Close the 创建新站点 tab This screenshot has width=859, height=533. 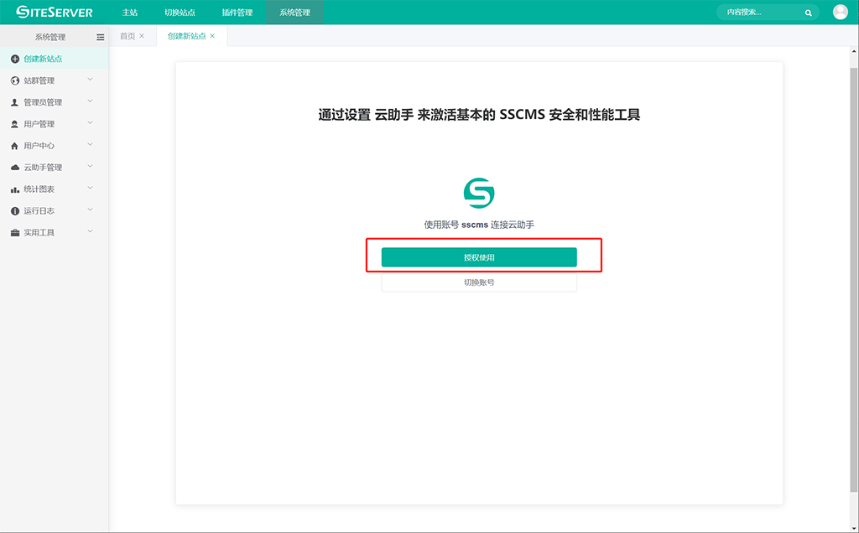point(212,36)
